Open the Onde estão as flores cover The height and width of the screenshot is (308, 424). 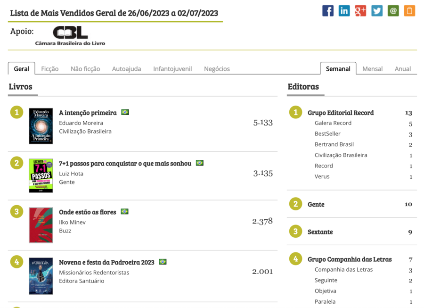(41, 225)
